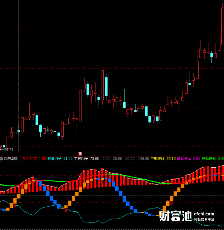The image size is (224, 230).
Task: Click the gray 100.00 level value
Action: pyautogui.click(x=143, y=159)
